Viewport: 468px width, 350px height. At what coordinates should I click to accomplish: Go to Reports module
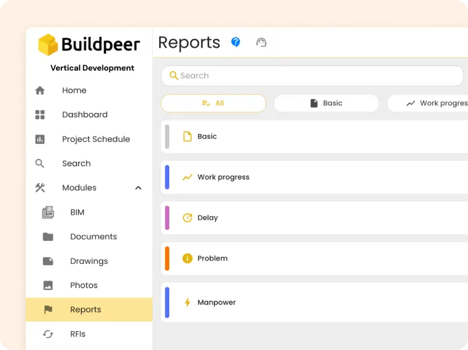[89, 310]
